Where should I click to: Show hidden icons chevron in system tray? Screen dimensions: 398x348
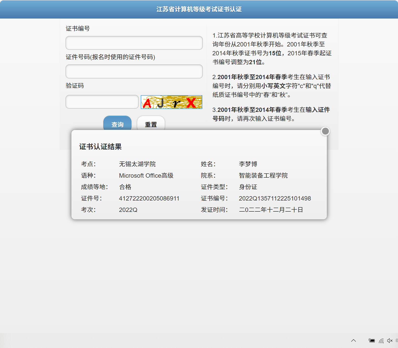(354, 341)
